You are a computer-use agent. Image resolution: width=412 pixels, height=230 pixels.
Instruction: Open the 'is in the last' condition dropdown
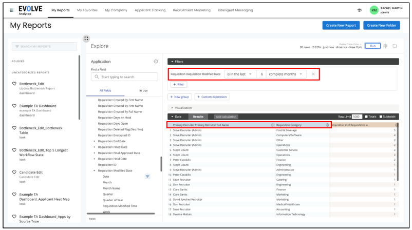239,74
